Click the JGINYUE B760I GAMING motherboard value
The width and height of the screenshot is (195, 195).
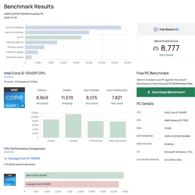[177, 136]
